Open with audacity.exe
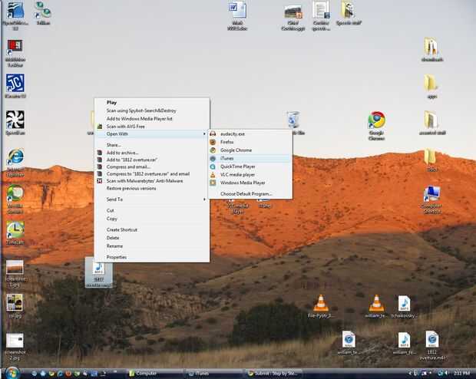The width and height of the screenshot is (476, 379). pyautogui.click(x=250, y=133)
